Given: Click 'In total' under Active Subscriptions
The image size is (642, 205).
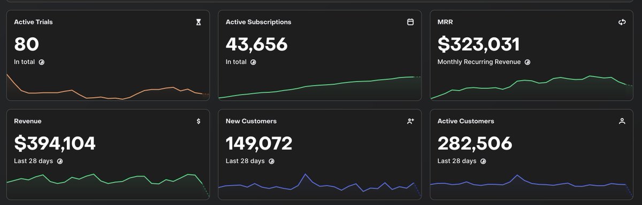Looking at the screenshot, I should tap(236, 62).
